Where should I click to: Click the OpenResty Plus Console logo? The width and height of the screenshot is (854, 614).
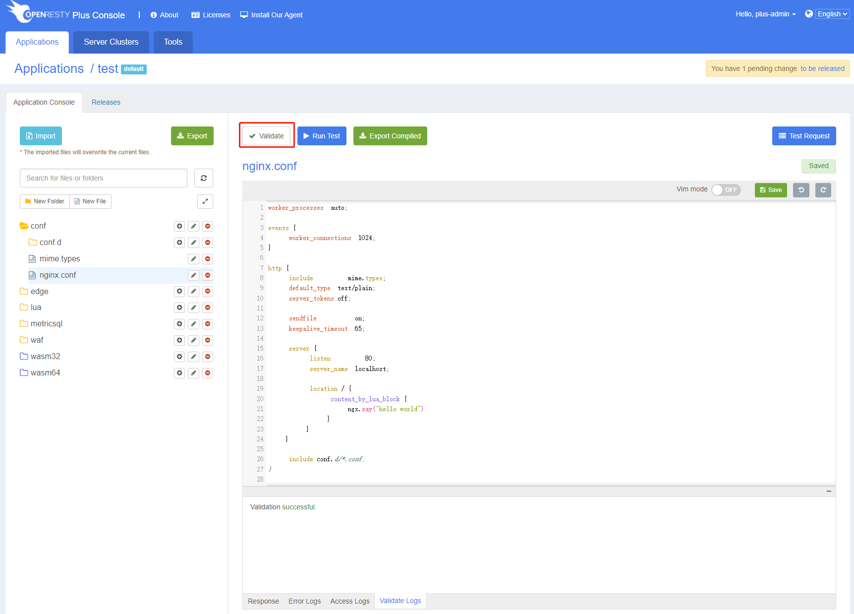66,13
